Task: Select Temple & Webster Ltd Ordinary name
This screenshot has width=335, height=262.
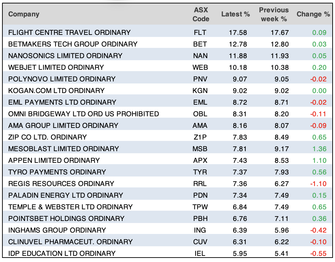Action: tap(70, 207)
